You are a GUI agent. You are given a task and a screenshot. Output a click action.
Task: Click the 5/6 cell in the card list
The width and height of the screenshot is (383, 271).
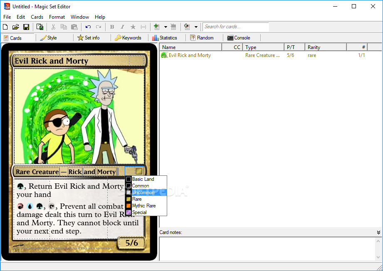[x=290, y=55]
